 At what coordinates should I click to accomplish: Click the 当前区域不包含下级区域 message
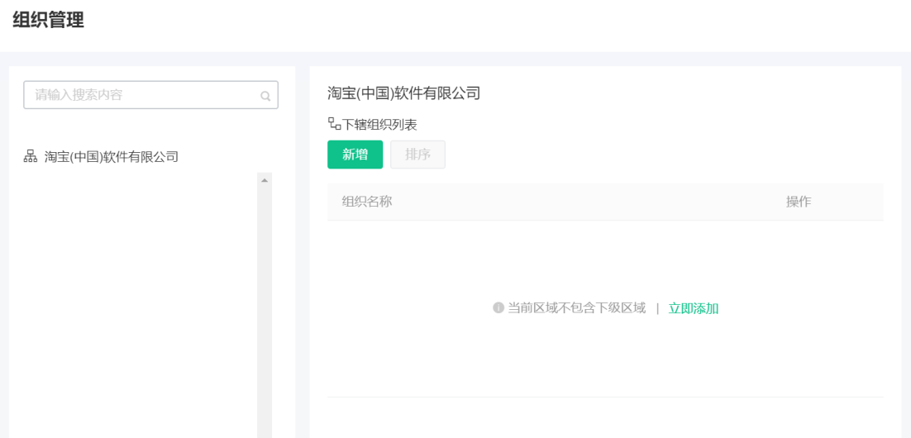(576, 308)
